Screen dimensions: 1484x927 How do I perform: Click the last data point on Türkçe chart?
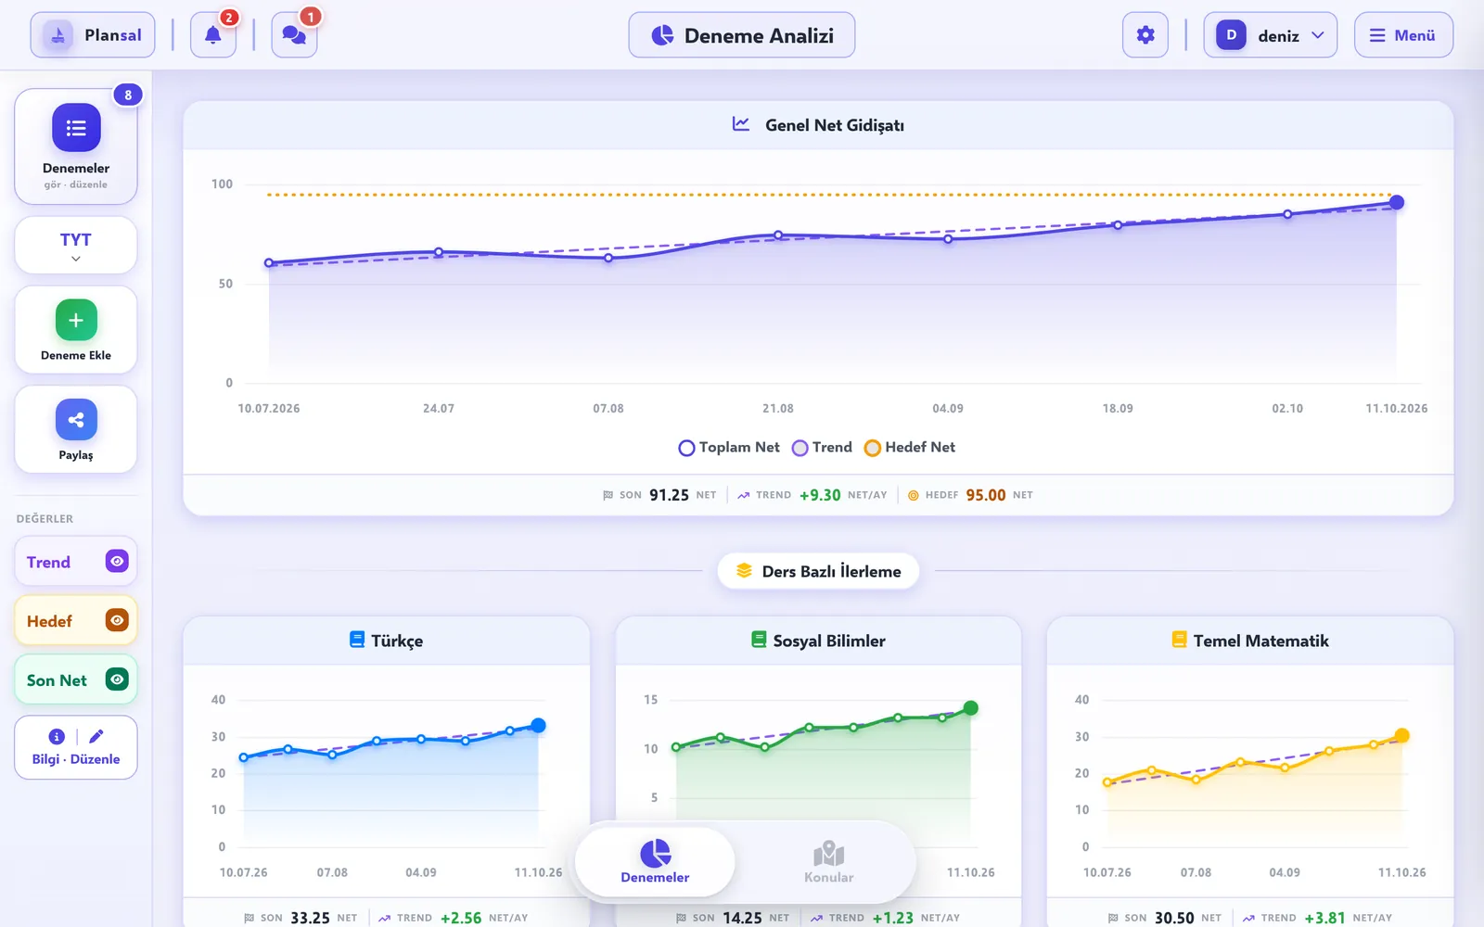pos(538,726)
